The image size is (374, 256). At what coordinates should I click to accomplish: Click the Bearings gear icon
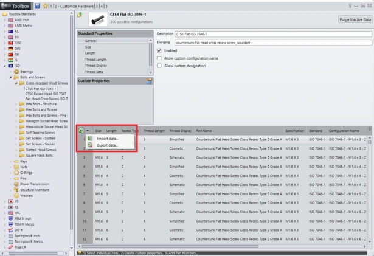[x=16, y=72]
